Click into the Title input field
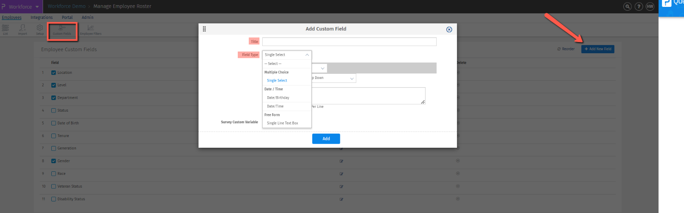Viewport: 684px width, 213px height. click(349, 42)
